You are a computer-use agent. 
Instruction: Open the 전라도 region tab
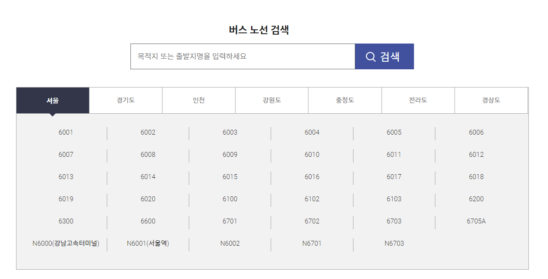click(x=418, y=100)
